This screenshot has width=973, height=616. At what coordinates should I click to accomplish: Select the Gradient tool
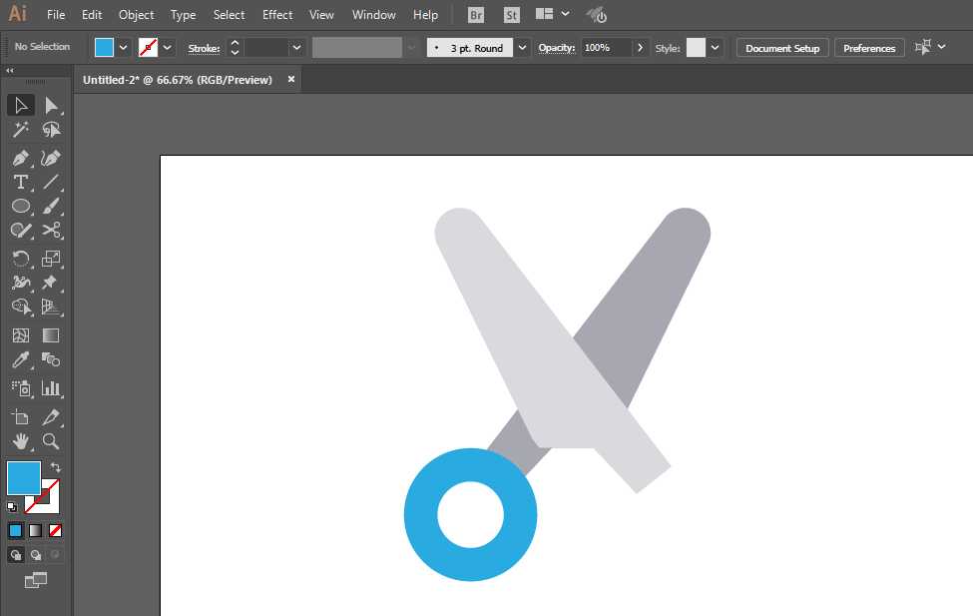[x=51, y=335]
